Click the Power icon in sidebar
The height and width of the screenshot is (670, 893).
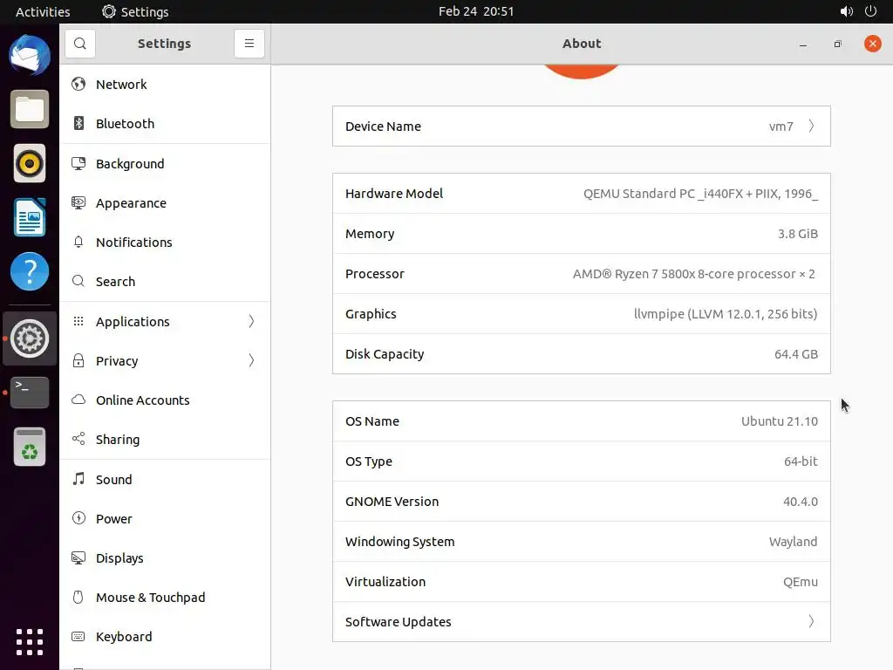tap(78, 518)
